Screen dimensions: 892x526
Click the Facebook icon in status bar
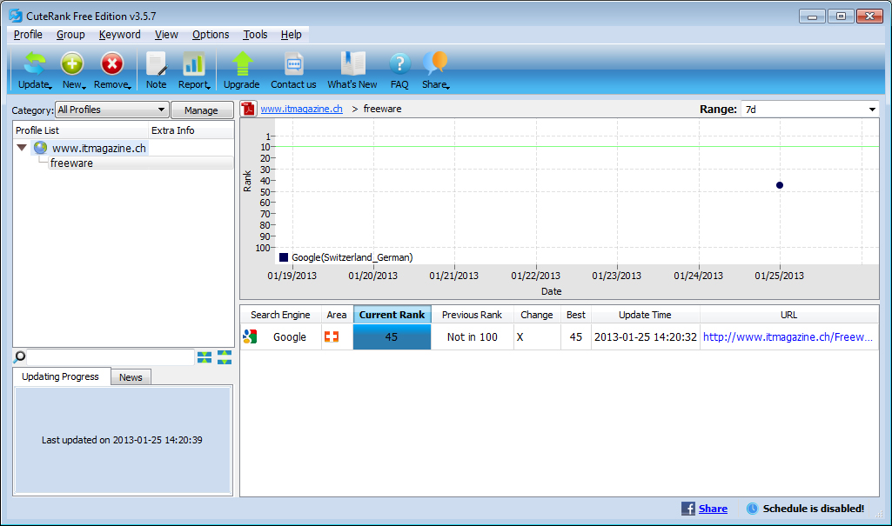point(687,509)
